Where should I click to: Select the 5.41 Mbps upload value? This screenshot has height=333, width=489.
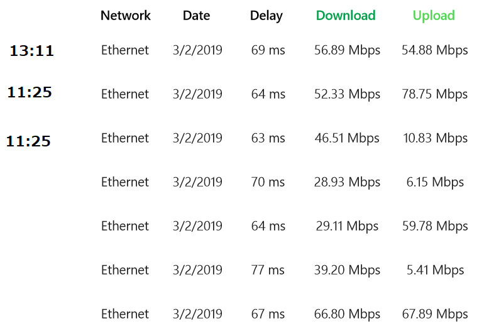coord(435,270)
